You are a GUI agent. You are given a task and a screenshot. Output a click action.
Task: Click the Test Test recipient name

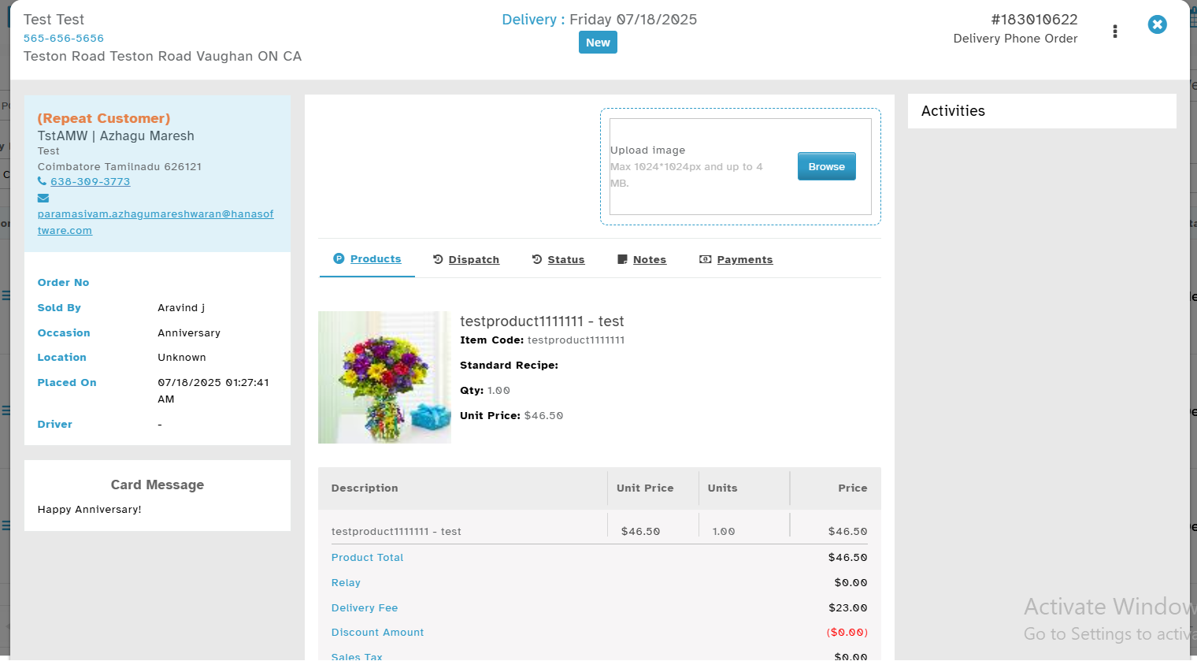(54, 20)
